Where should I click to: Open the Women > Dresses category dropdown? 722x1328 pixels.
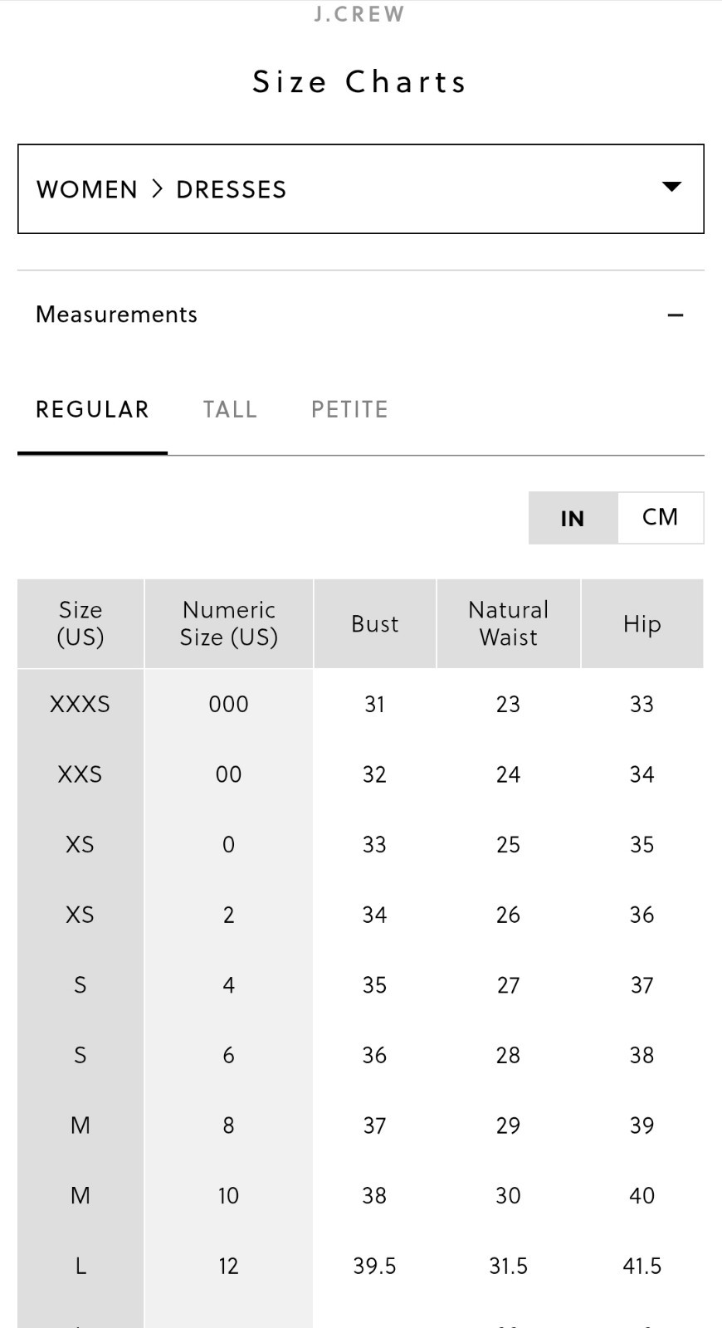360,189
